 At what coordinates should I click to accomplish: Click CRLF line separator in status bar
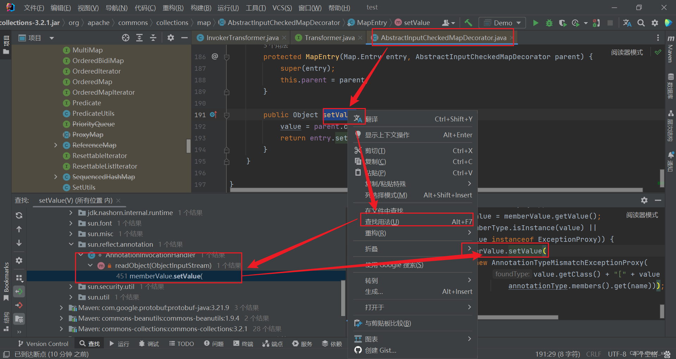pos(594,354)
